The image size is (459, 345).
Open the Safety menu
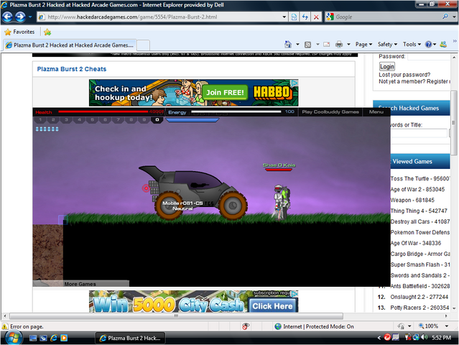point(387,45)
